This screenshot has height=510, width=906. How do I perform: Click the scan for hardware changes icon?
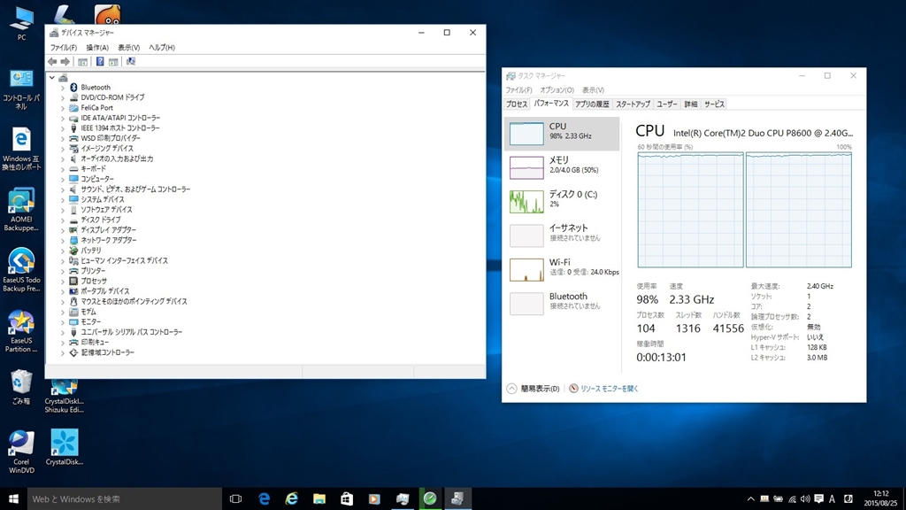[x=131, y=62]
